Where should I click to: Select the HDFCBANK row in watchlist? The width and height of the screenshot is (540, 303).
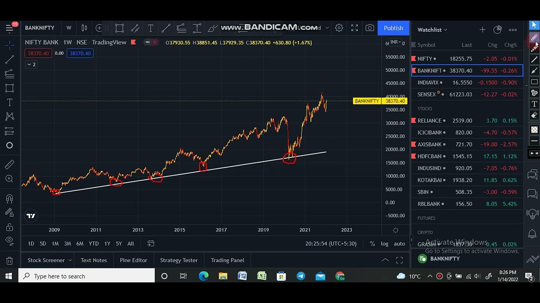[467, 156]
